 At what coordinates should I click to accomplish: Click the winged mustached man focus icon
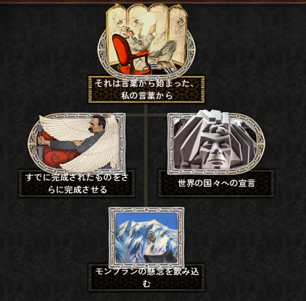tap(77, 143)
